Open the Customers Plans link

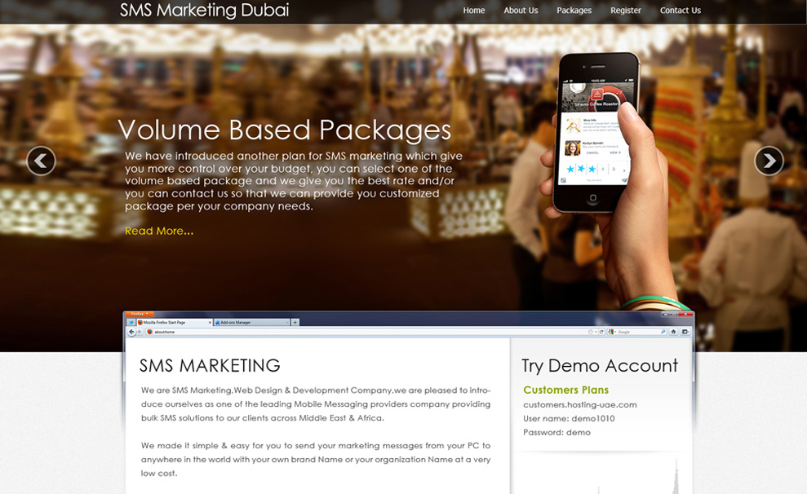[x=565, y=390]
